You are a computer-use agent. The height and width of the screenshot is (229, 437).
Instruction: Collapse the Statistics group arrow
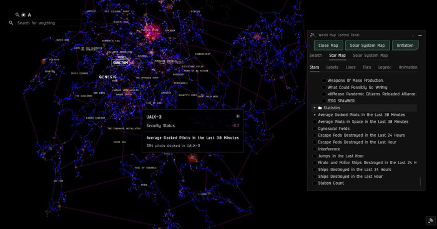click(315, 108)
